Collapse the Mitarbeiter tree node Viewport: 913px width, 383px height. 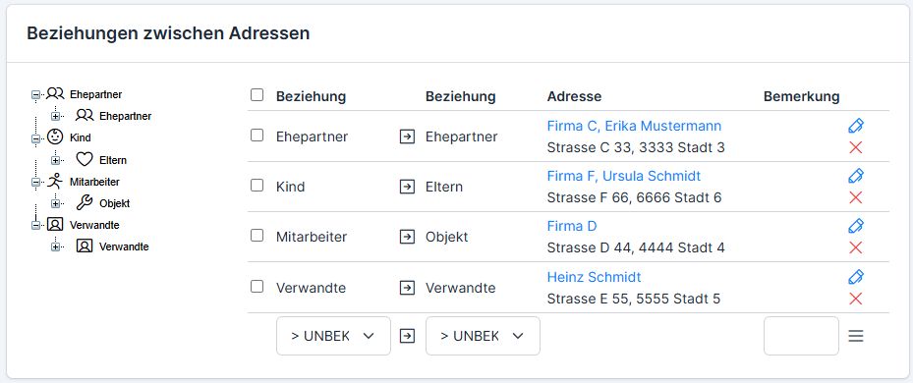click(x=35, y=182)
